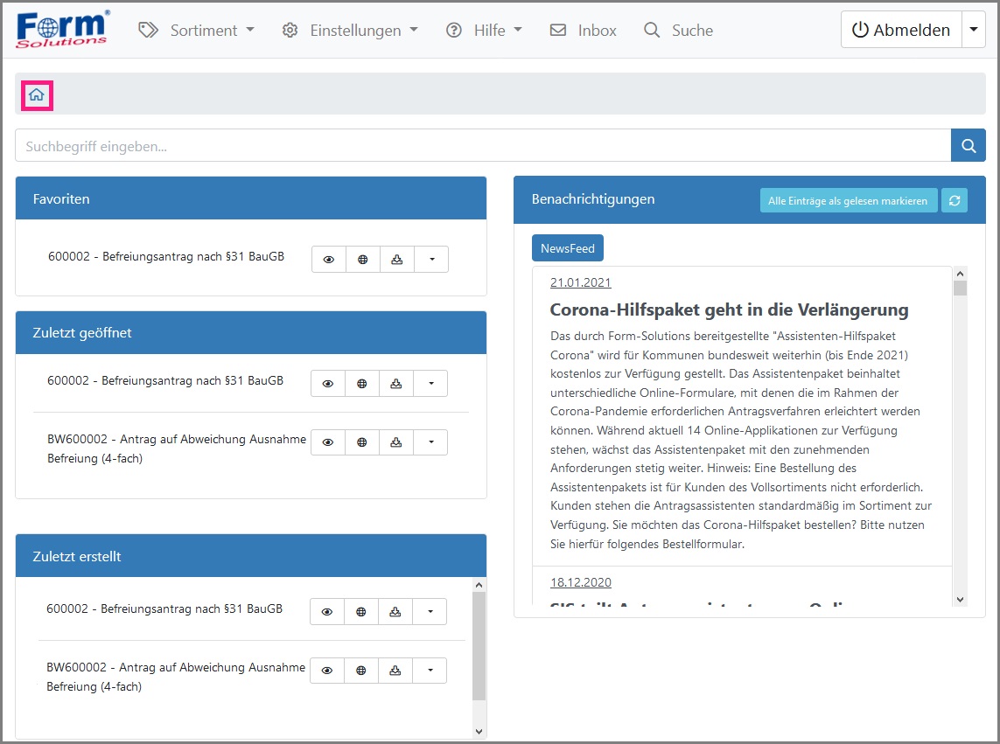
Task: Click the NewsFeed scrollbar down arrow
Action: click(x=960, y=599)
